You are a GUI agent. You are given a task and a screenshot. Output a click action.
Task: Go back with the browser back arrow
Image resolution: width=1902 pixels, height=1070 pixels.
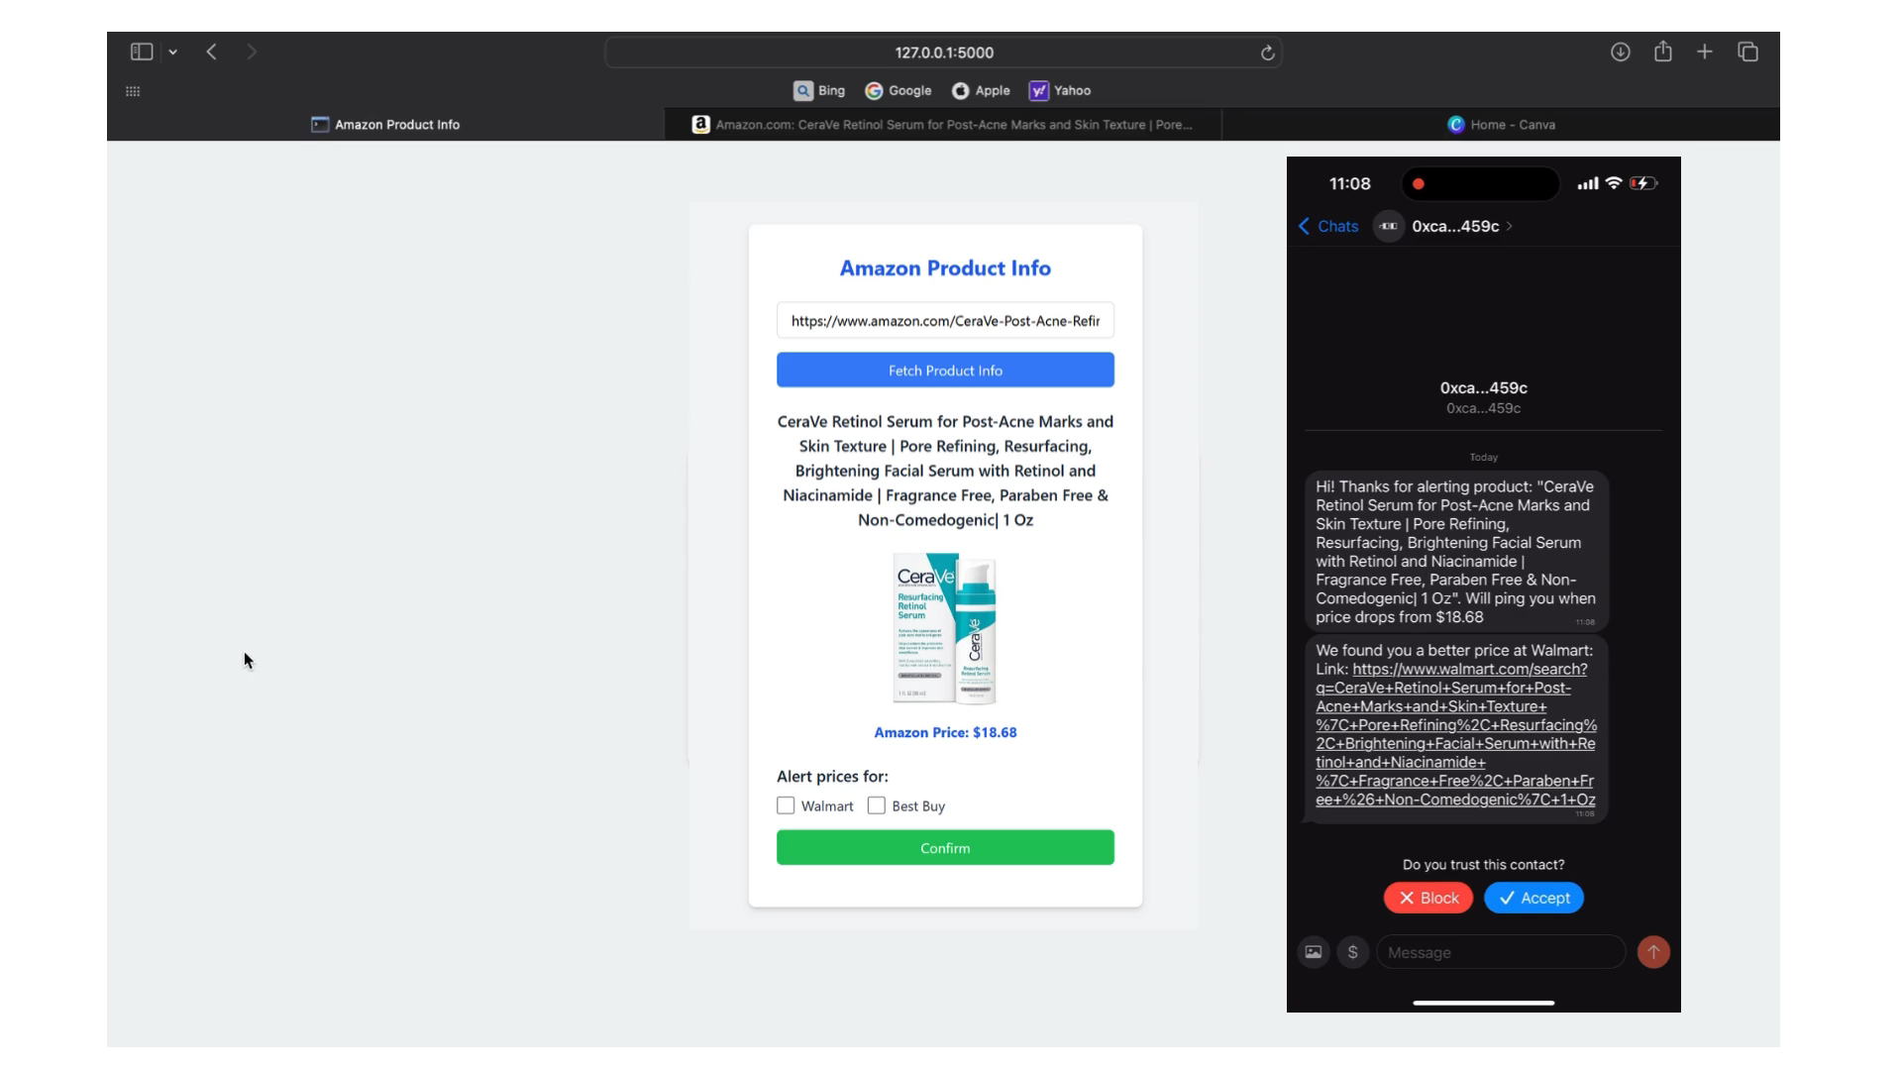click(x=211, y=52)
